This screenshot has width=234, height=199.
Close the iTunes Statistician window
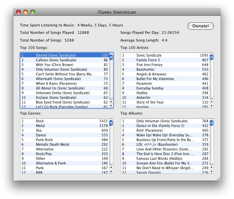(x=18, y=12)
